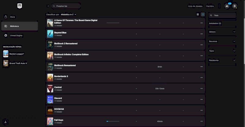Expand the Plataforma filter
The width and height of the screenshot is (245, 127).
(x=234, y=60)
